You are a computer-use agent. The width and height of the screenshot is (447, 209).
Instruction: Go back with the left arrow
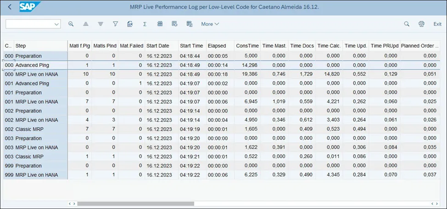[x=10, y=7]
